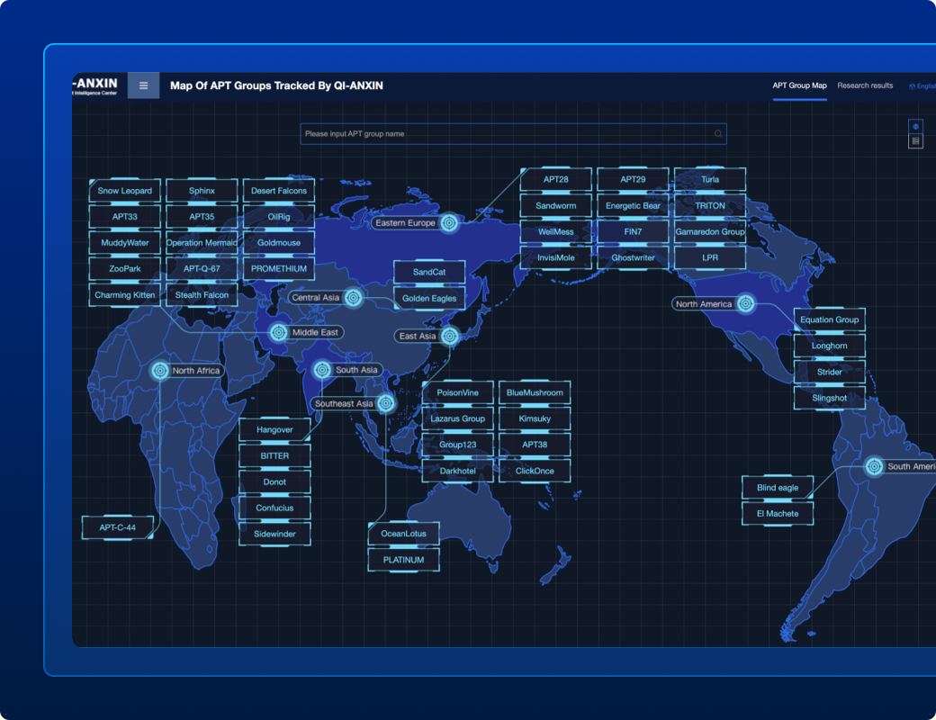Click the North America target marker
The width and height of the screenshot is (936, 720).
coord(745,304)
